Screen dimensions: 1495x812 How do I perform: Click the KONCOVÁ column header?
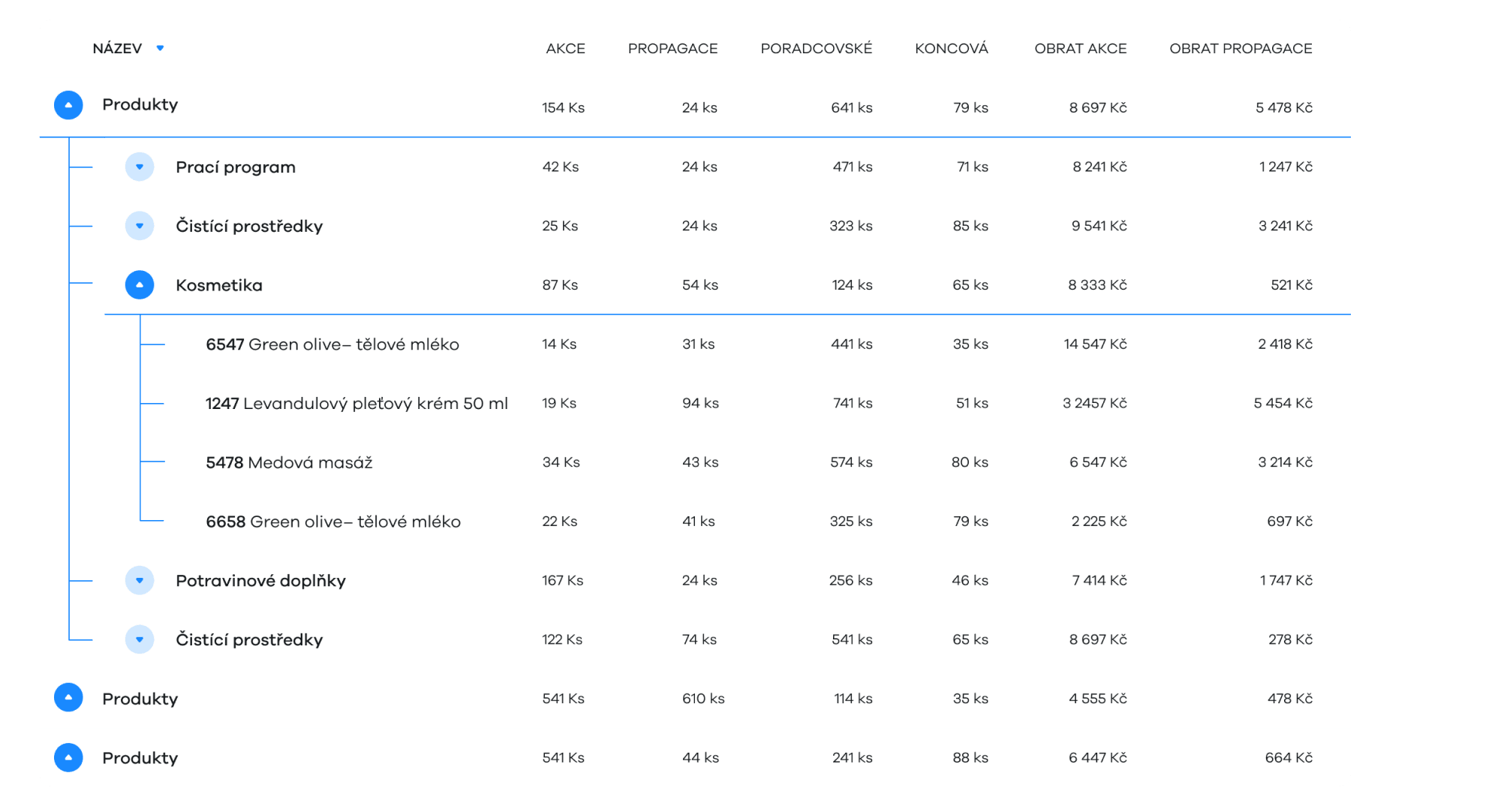pos(951,49)
